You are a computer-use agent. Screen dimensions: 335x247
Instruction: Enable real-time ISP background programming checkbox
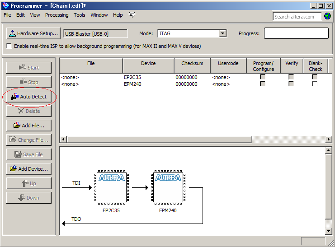coord(9,46)
